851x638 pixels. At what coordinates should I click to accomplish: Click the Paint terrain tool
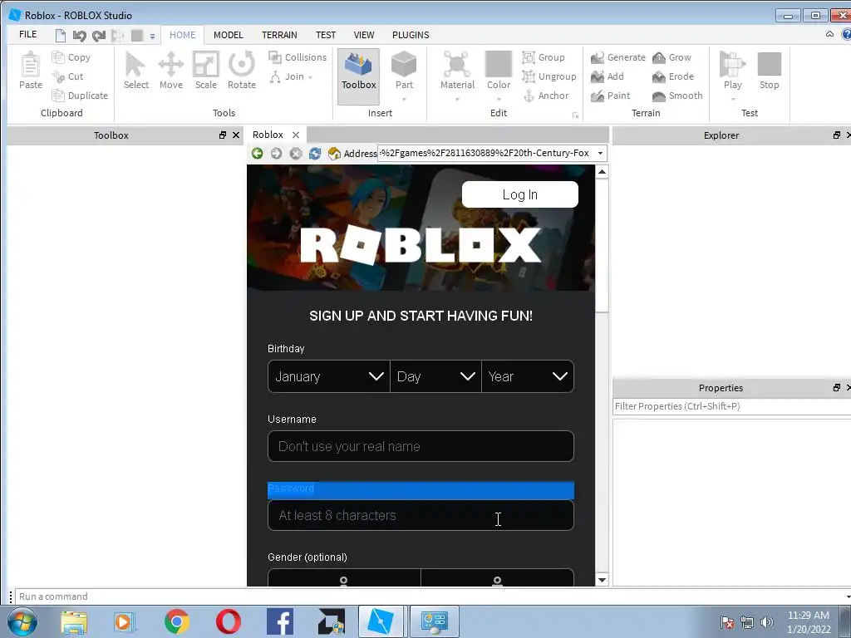tap(611, 96)
